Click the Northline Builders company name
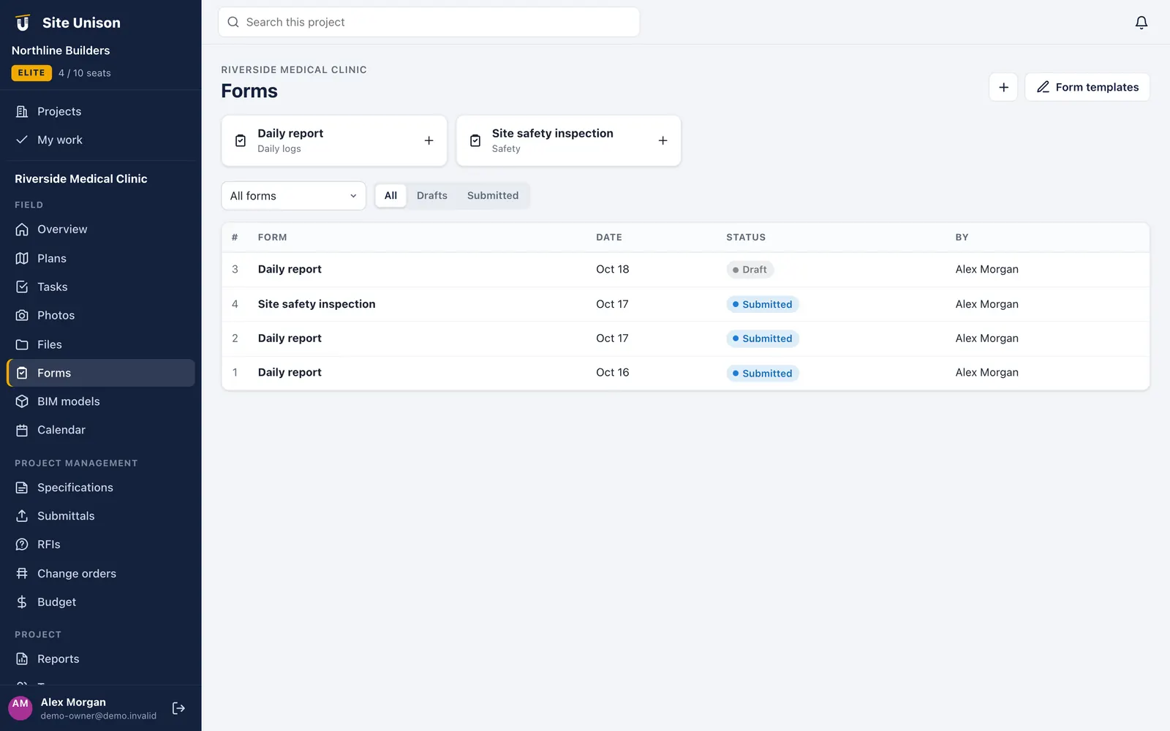The height and width of the screenshot is (731, 1170). 61,50
